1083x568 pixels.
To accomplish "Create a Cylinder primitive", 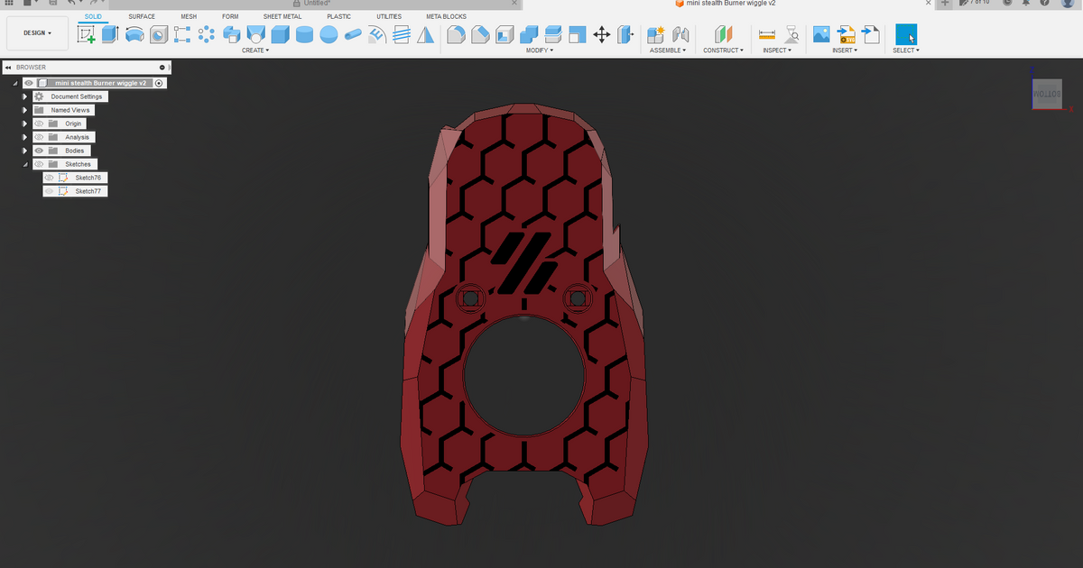I will click(x=303, y=34).
